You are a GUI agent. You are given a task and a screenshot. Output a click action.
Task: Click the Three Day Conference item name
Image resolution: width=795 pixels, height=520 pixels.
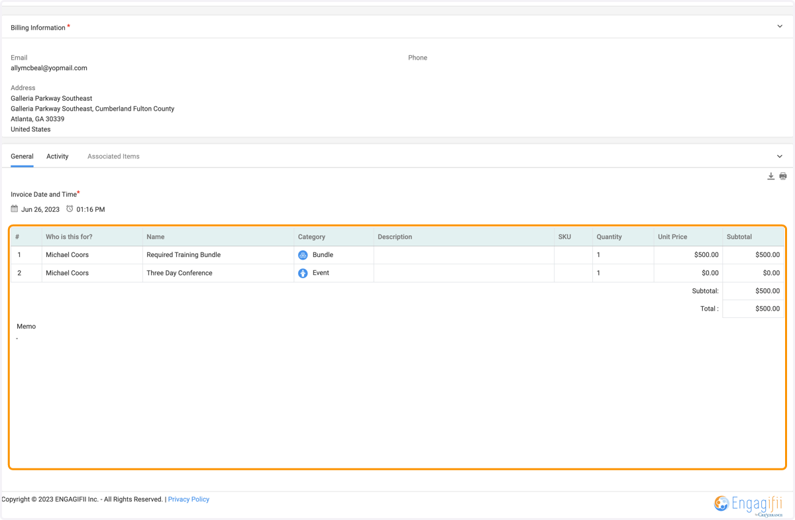pyautogui.click(x=180, y=273)
